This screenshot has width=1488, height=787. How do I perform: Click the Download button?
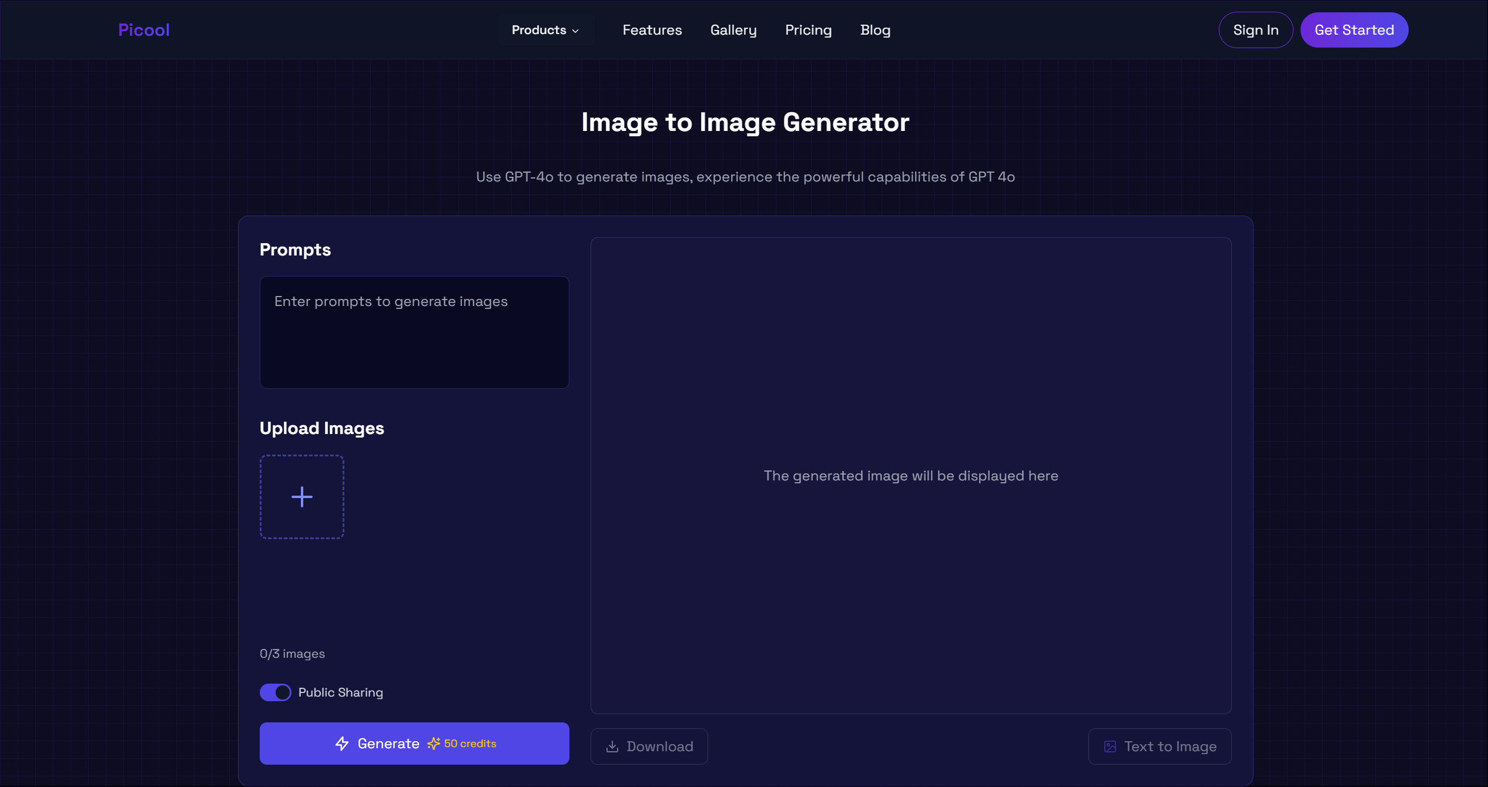(x=649, y=746)
